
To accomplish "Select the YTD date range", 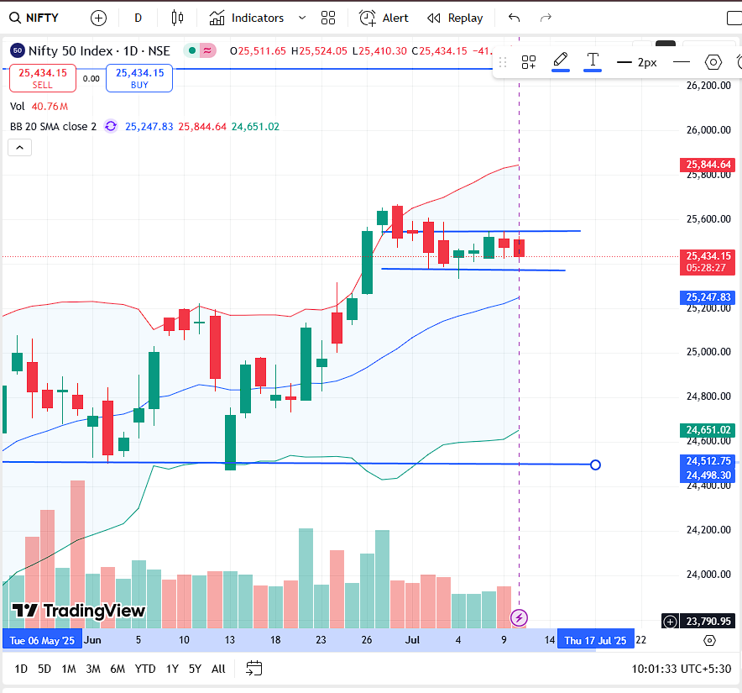I will click(145, 669).
